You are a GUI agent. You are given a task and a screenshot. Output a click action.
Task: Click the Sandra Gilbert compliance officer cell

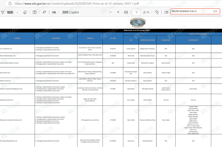click(147, 81)
